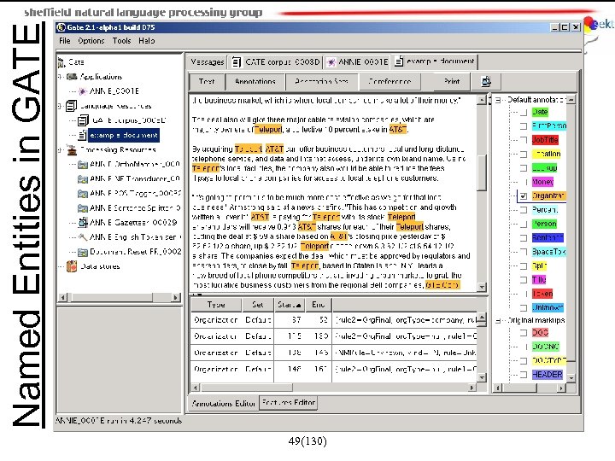The width and height of the screenshot is (615, 461).
Task: Toggle the JobTitle annotation checkbox
Action: [524, 140]
